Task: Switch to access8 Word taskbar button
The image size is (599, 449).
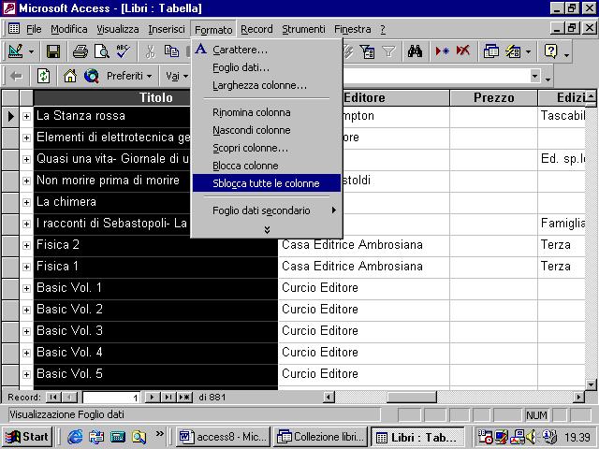Action: tap(223, 437)
